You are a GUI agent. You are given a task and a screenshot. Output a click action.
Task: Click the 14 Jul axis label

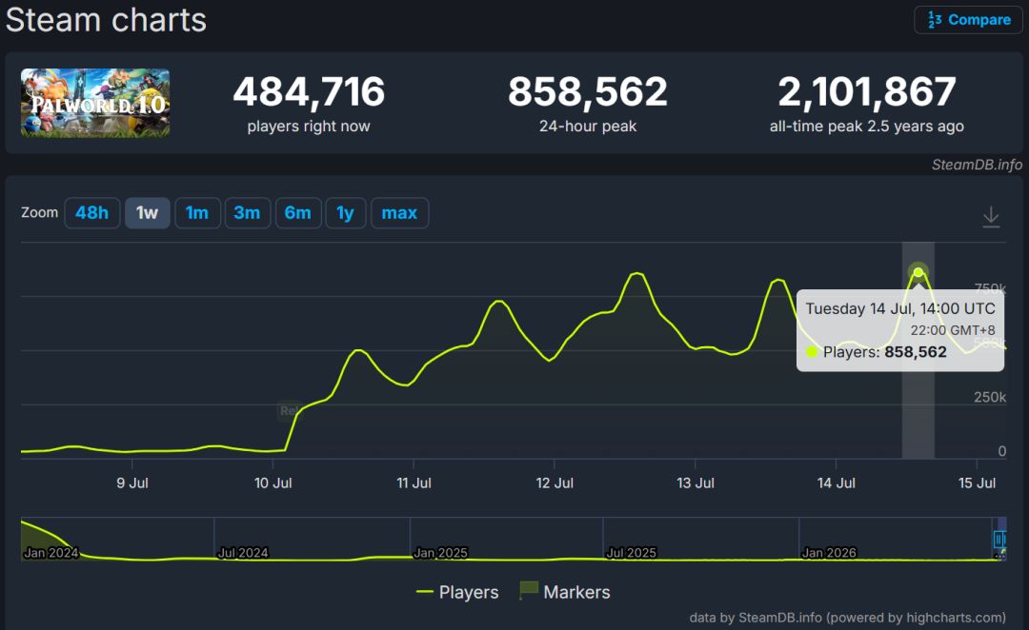[x=837, y=483]
